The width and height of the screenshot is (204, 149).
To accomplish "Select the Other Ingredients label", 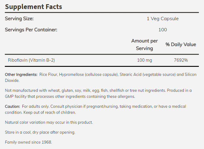I will click(x=21, y=75).
